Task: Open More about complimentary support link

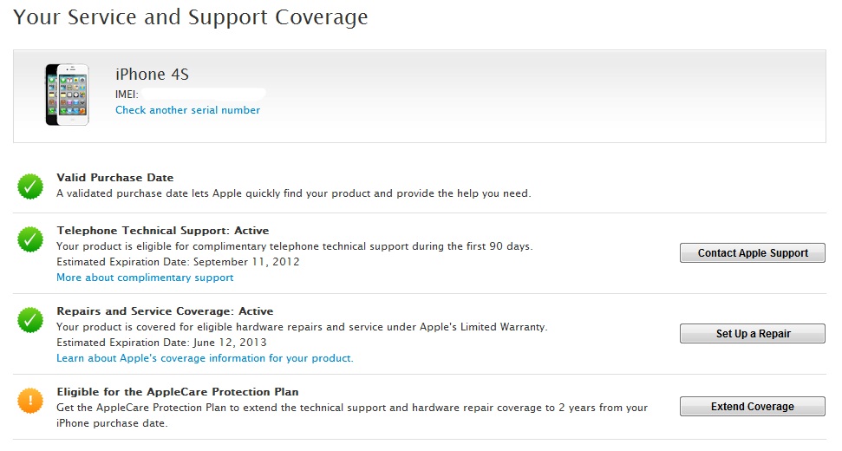Action: pyautogui.click(x=145, y=278)
